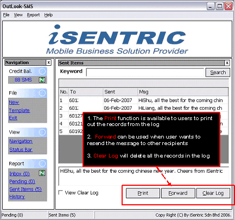Sort by the Msg column header
This screenshot has width=235, height=220.
coord(183,92)
